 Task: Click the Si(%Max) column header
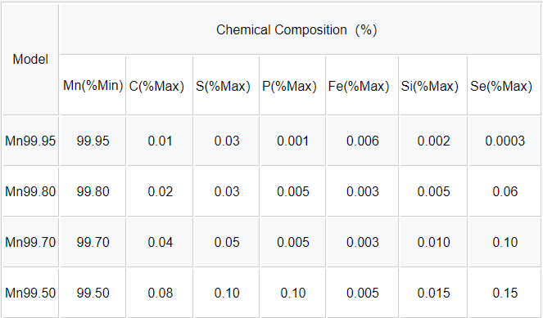433,85
